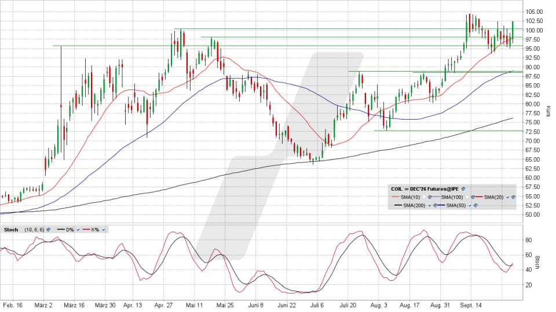Click the '20' Stoch axis value
The width and height of the screenshot is (556, 312).
[x=528, y=285]
